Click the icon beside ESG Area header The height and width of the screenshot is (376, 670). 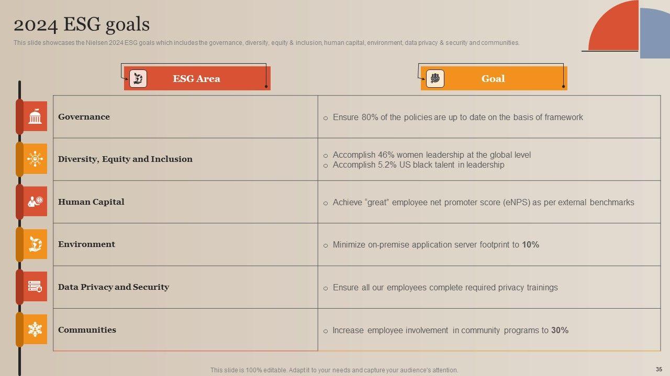138,78
